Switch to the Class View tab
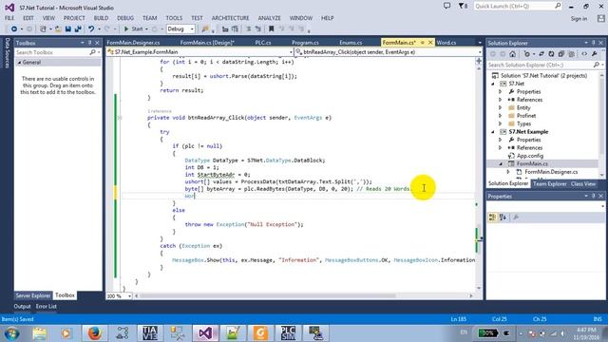The height and width of the screenshot is (342, 608). (582, 184)
